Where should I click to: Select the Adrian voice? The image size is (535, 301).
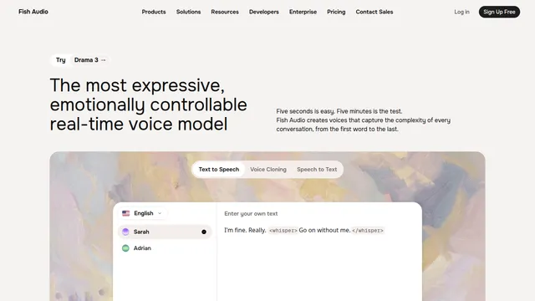(165, 248)
